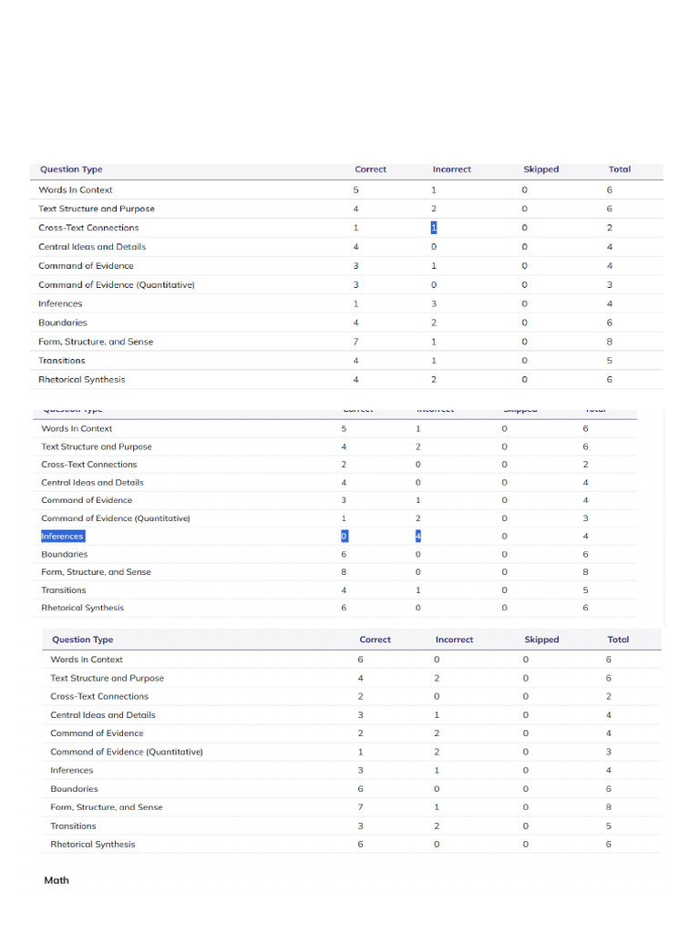Click Skipped column header in top table
Image resolution: width=700 pixels, height=933 pixels.
click(541, 169)
